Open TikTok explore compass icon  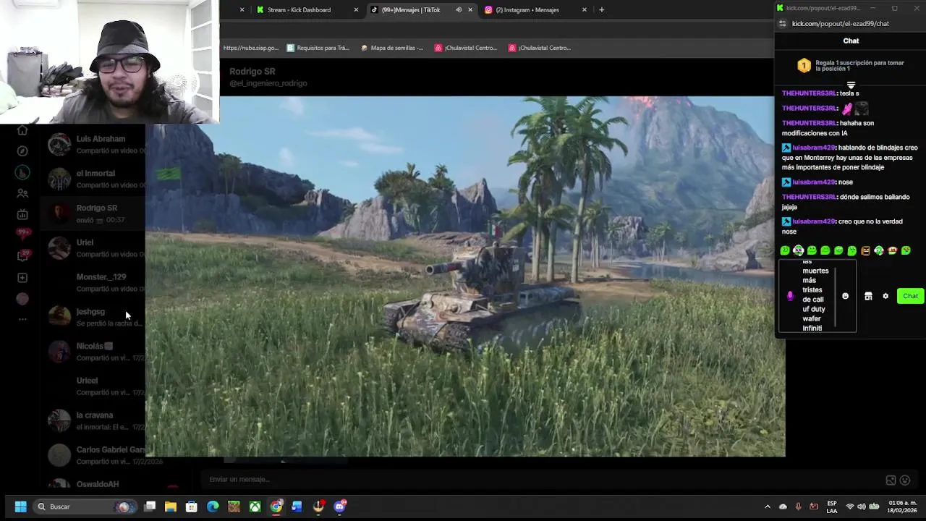pyautogui.click(x=22, y=151)
